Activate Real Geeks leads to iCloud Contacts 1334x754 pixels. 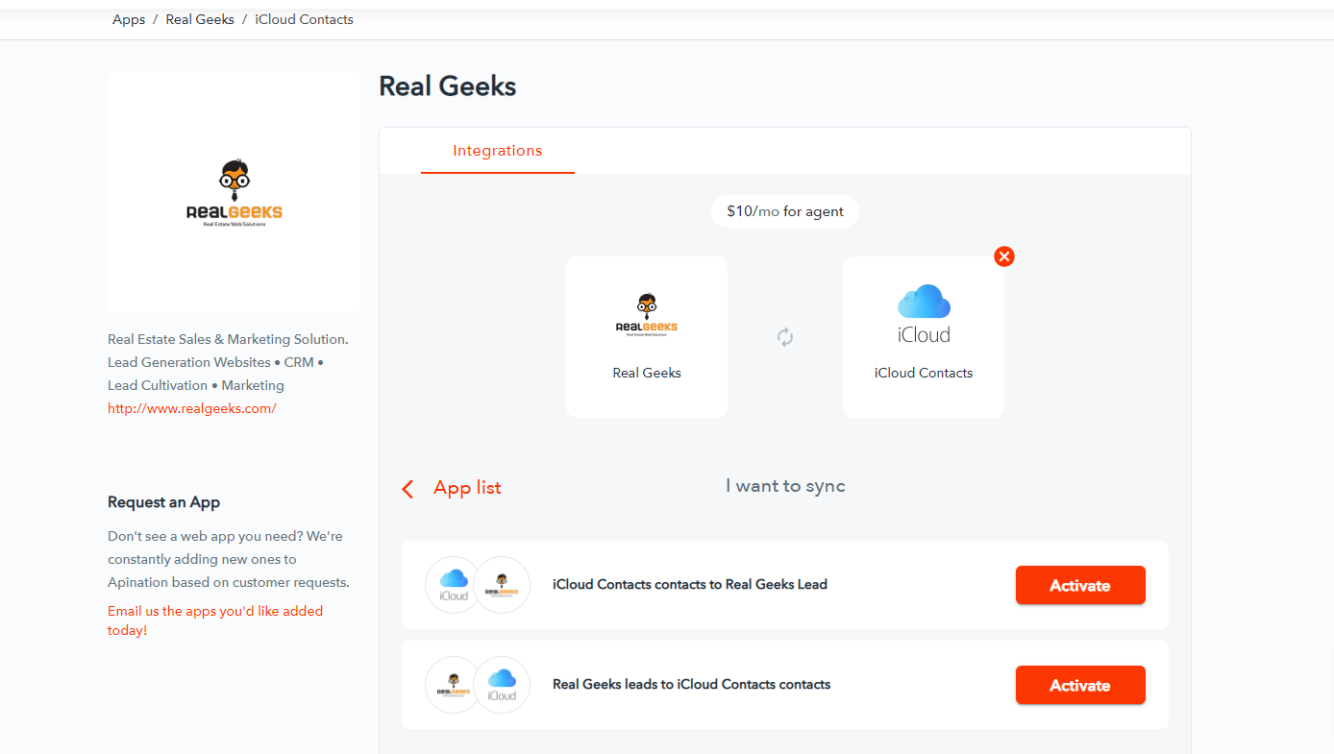click(1080, 685)
